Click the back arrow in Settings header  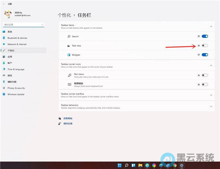(x=4, y=4)
